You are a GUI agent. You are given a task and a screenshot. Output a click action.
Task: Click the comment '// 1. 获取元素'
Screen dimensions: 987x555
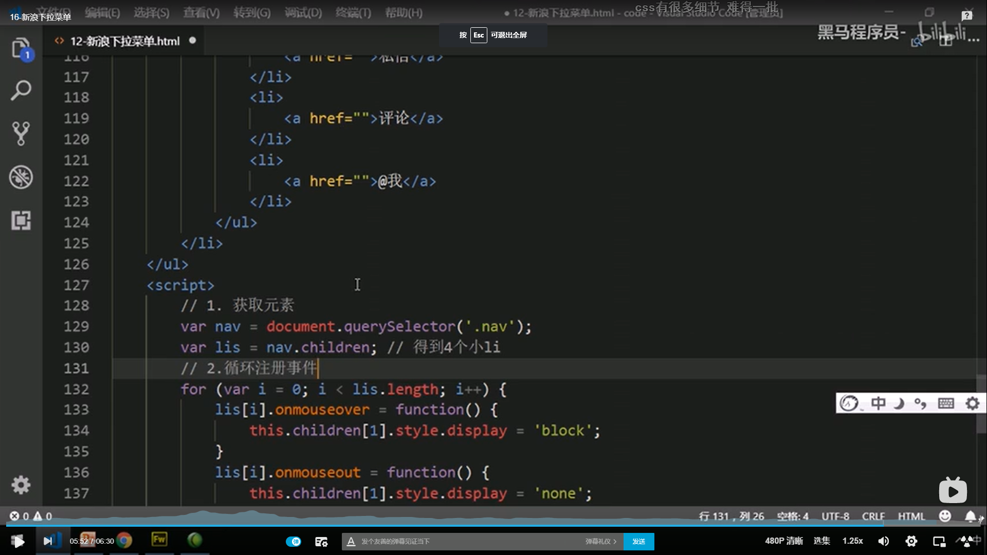237,305
